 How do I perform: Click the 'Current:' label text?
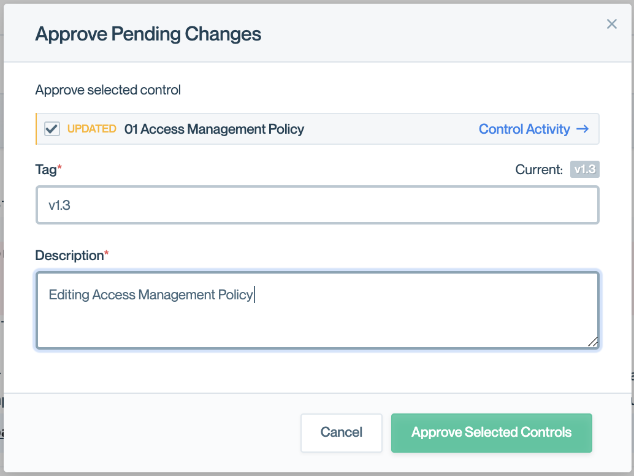pyautogui.click(x=539, y=170)
